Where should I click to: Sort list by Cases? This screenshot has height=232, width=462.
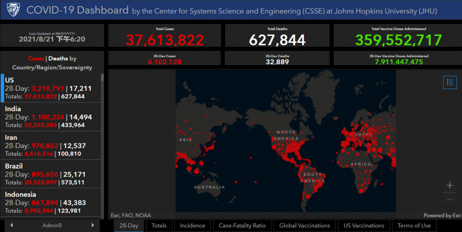click(36, 58)
